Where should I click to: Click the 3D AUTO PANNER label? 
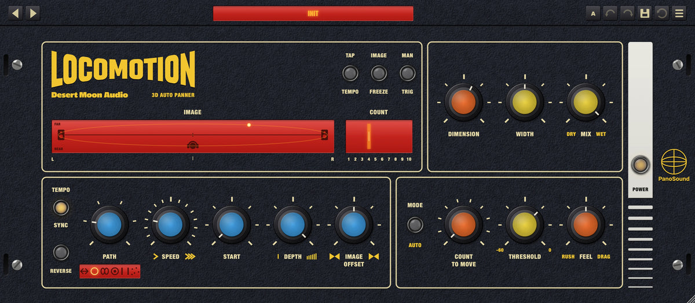pos(173,95)
